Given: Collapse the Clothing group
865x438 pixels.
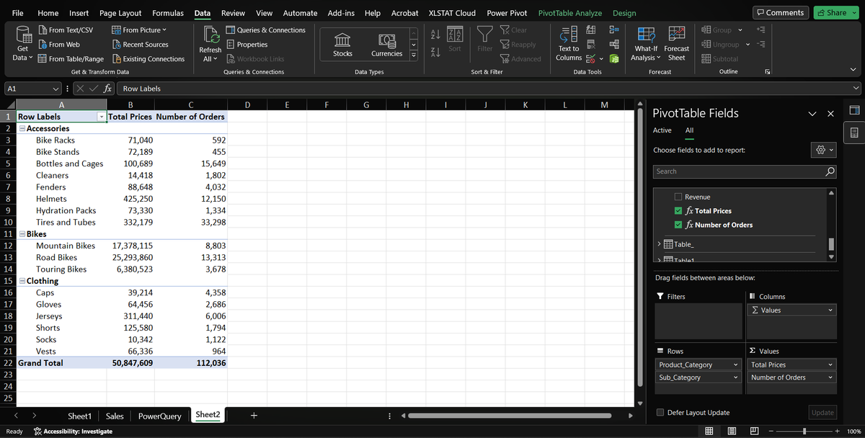Looking at the screenshot, I should click(x=22, y=282).
